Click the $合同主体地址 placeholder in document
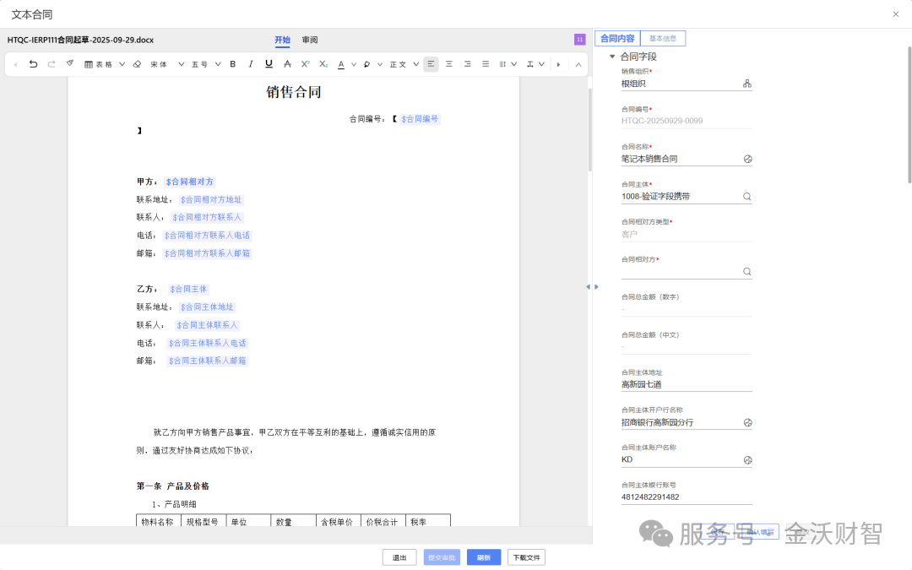The width and height of the screenshot is (912, 570). click(x=207, y=307)
